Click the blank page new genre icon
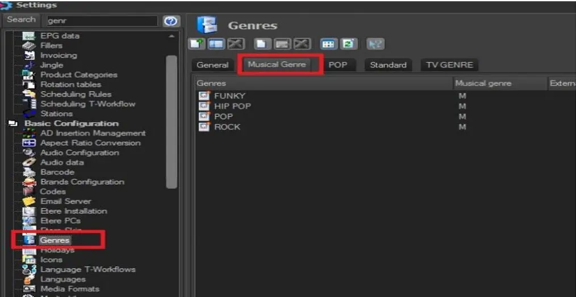The image size is (576, 297). click(262, 44)
